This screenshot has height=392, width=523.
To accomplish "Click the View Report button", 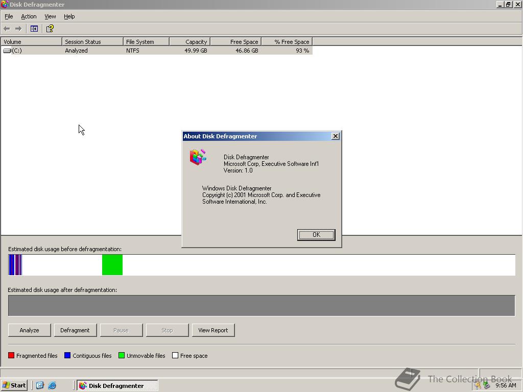I will [x=213, y=330].
